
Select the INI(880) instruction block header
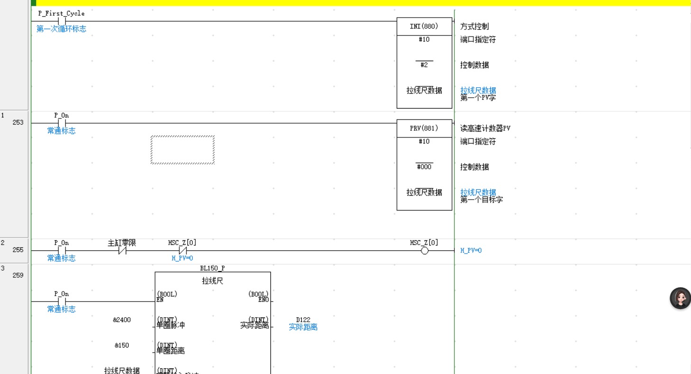pos(424,27)
